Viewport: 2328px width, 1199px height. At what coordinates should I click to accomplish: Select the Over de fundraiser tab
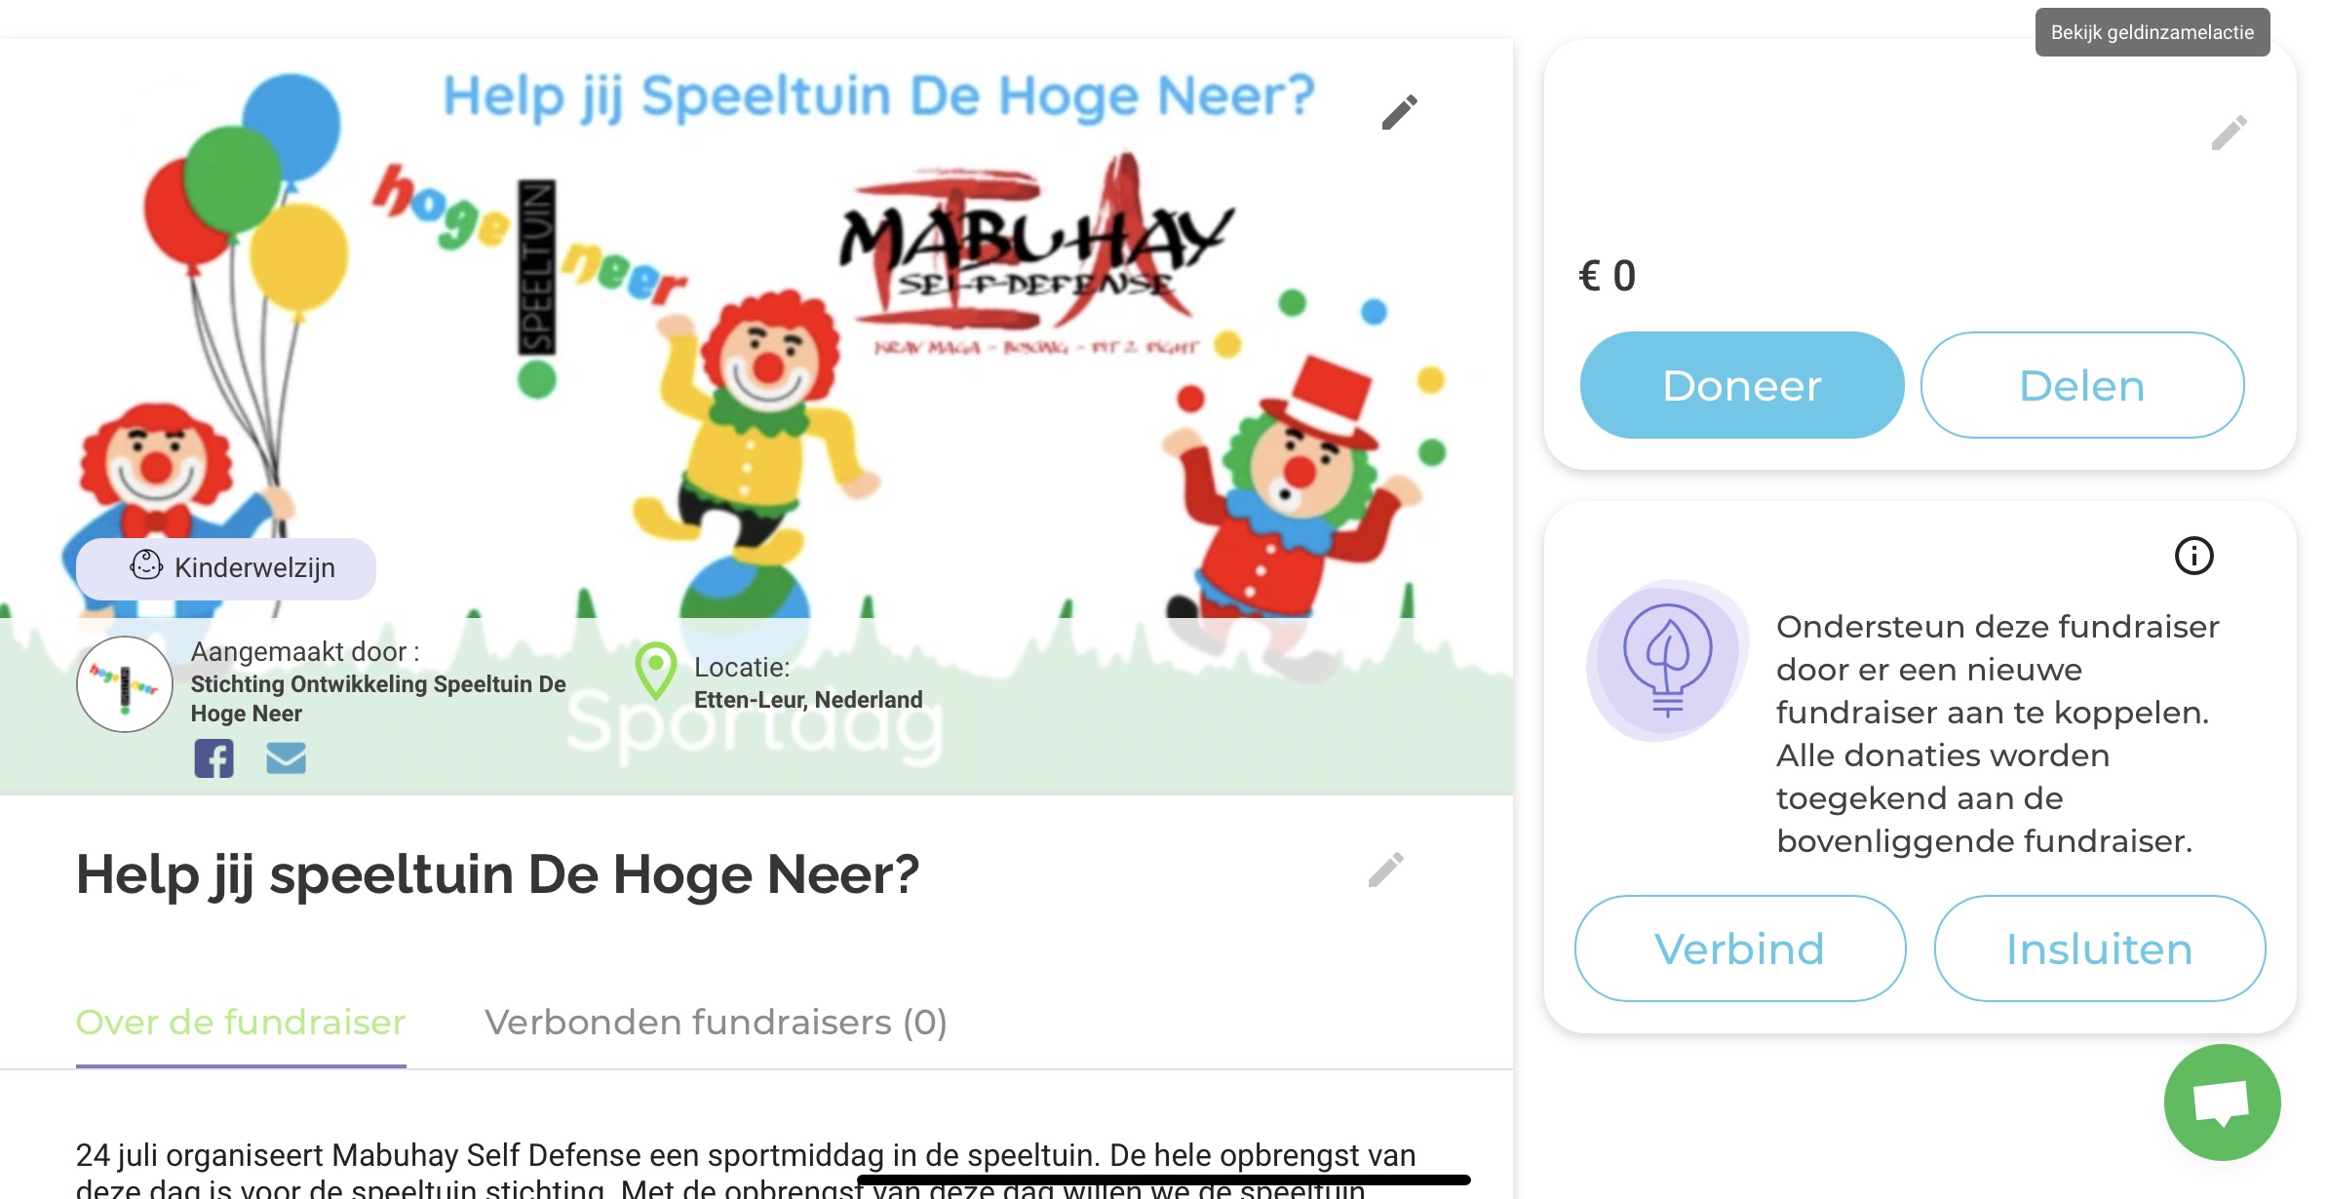(241, 1022)
